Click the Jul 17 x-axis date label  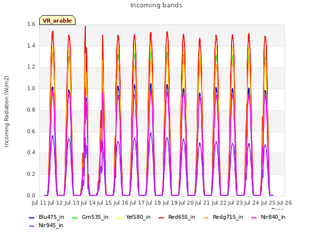137,203
